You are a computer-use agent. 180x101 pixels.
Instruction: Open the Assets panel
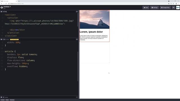pyautogui.click(x=7, y=100)
